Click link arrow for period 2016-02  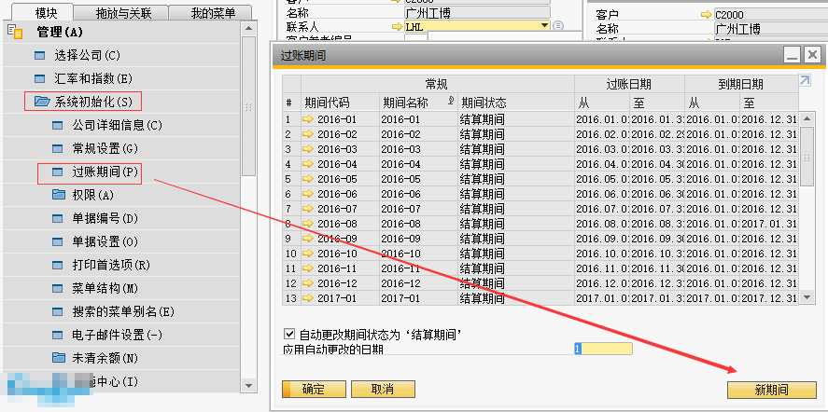pos(308,134)
